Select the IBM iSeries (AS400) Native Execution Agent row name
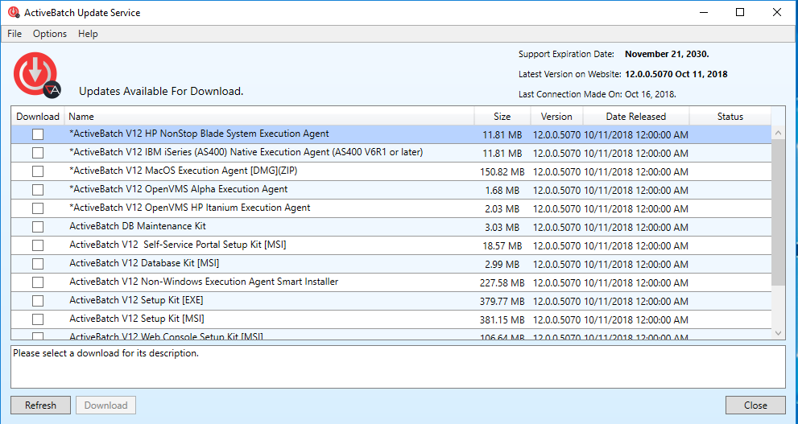 point(246,152)
